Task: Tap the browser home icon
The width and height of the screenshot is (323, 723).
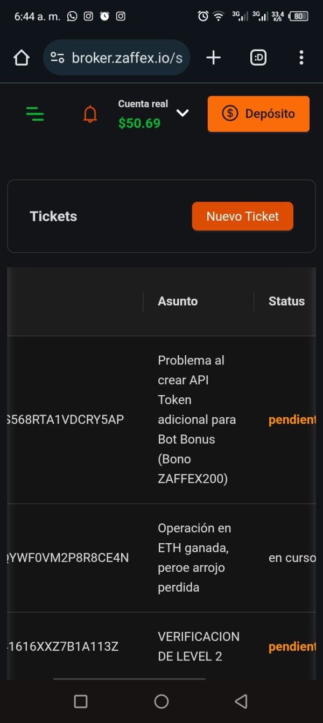Action: pos(22,58)
